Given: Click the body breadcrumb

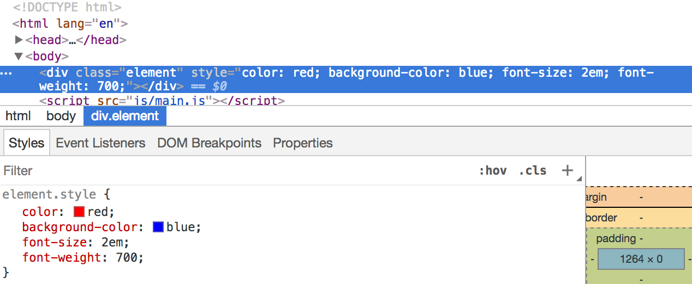Looking at the screenshot, I should click(x=61, y=116).
